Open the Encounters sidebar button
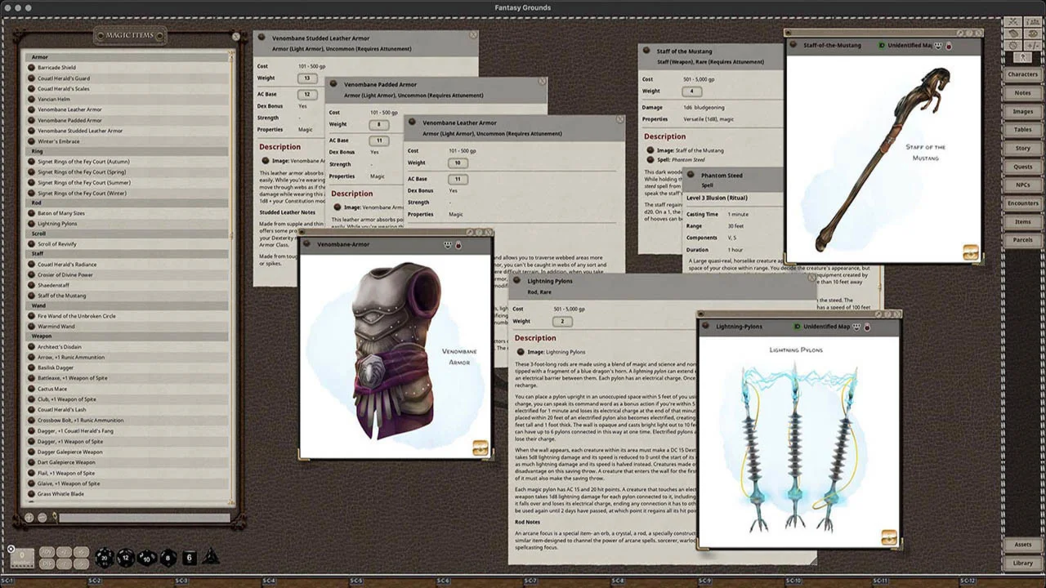 tap(1022, 203)
